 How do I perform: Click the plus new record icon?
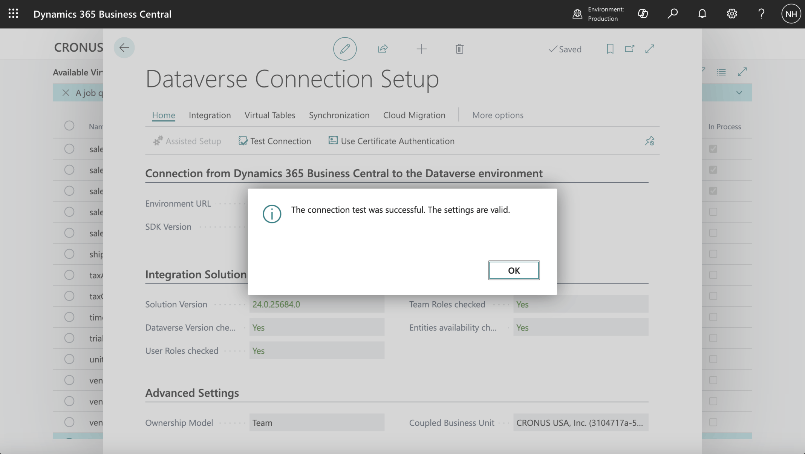(x=421, y=49)
